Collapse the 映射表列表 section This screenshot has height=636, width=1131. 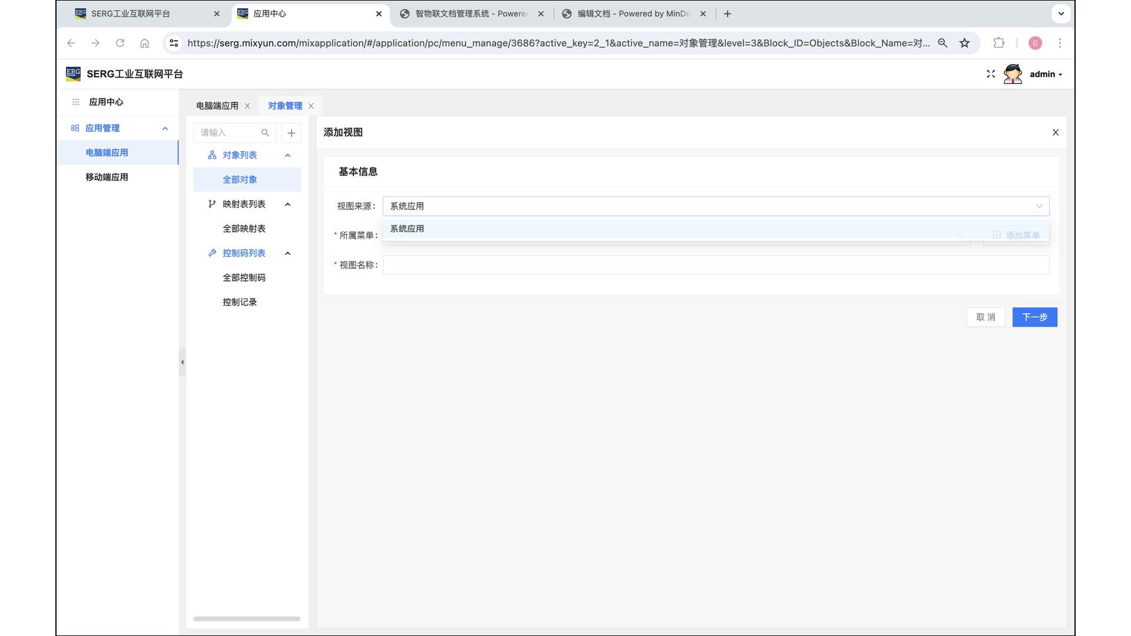tap(287, 204)
